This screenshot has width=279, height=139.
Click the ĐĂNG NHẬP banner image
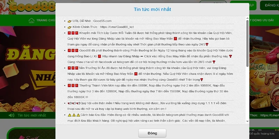28,69
